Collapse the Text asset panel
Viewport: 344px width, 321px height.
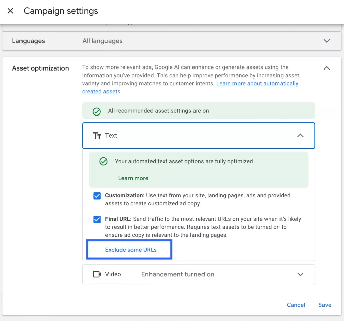[x=300, y=136]
